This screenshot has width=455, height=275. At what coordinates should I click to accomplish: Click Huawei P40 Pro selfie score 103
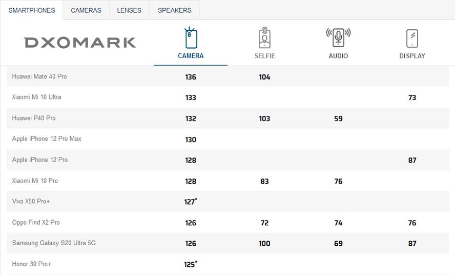[264, 119]
